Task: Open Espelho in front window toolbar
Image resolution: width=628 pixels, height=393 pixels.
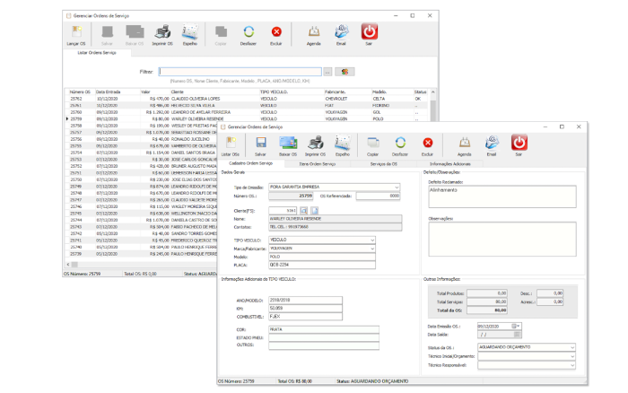Action: click(x=343, y=146)
